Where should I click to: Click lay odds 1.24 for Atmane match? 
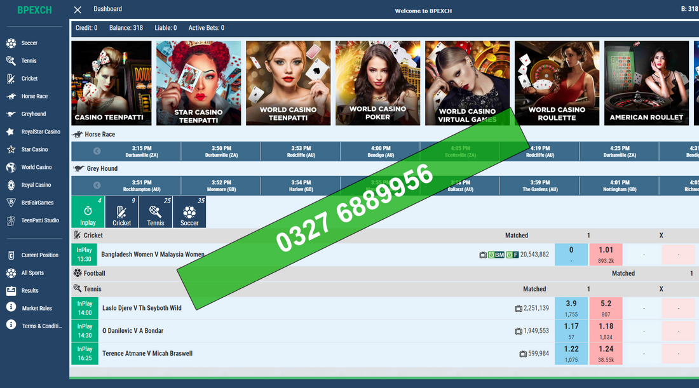(606, 353)
